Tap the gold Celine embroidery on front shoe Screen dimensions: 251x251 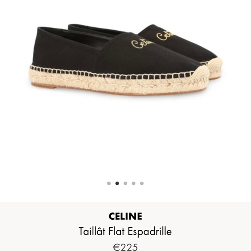[142, 44]
